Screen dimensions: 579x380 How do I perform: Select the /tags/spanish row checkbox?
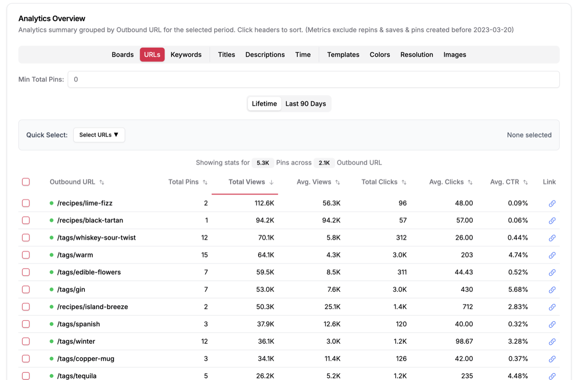pos(26,324)
